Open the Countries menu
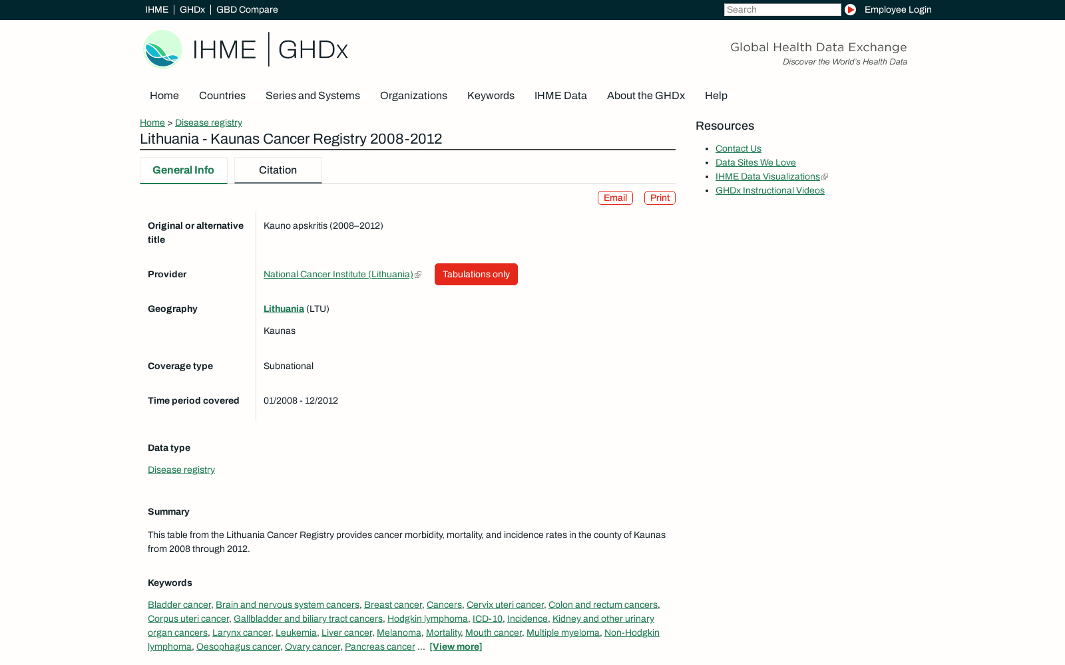The image size is (1065, 665). [222, 96]
